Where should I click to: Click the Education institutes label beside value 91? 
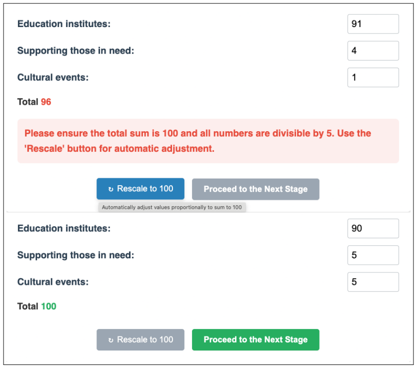pos(64,24)
